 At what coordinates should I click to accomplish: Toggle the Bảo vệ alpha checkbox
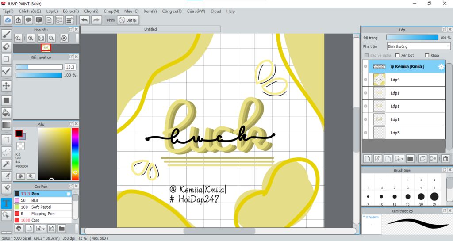[367, 55]
